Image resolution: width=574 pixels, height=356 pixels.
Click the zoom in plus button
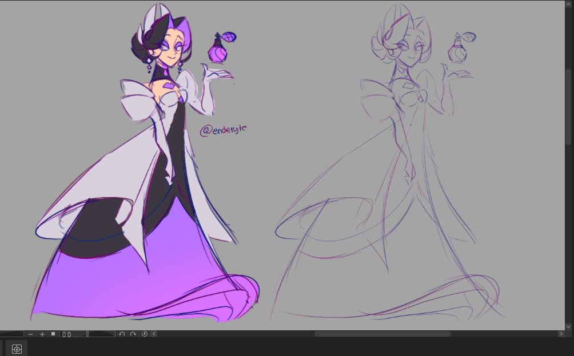pyautogui.click(x=42, y=334)
